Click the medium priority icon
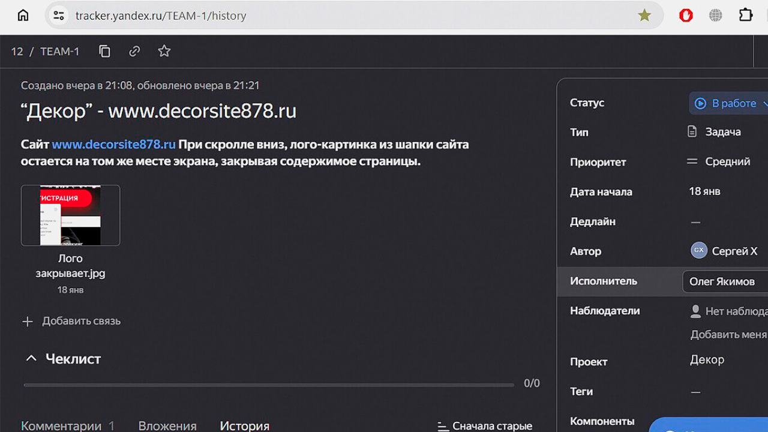Viewport: 768px width, 432px height. (692, 161)
